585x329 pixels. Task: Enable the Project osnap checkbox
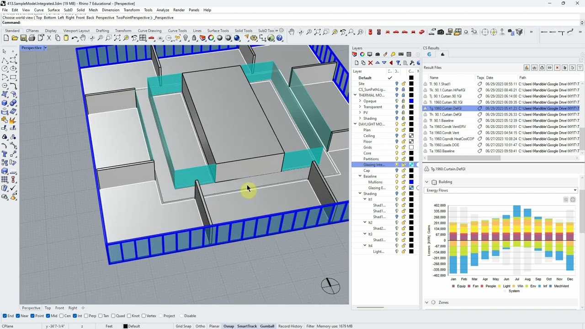(x=160, y=316)
